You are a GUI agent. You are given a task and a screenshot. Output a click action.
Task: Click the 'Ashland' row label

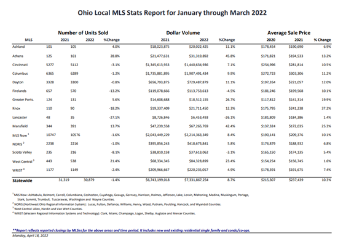pyautogui.click(x=18, y=47)
